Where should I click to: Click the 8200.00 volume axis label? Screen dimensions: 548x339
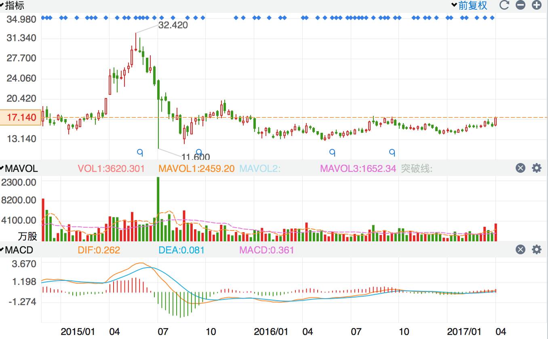19,200
